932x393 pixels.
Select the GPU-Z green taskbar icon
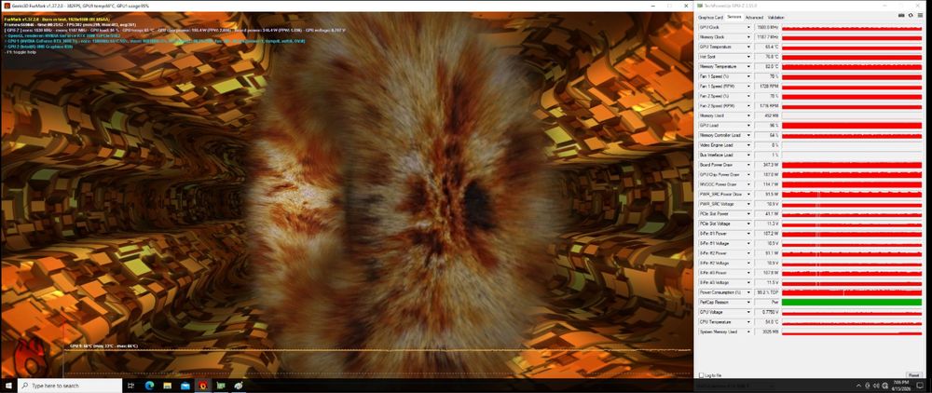(x=221, y=386)
